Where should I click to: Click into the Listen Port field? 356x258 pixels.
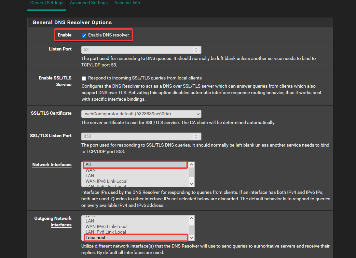137,50
